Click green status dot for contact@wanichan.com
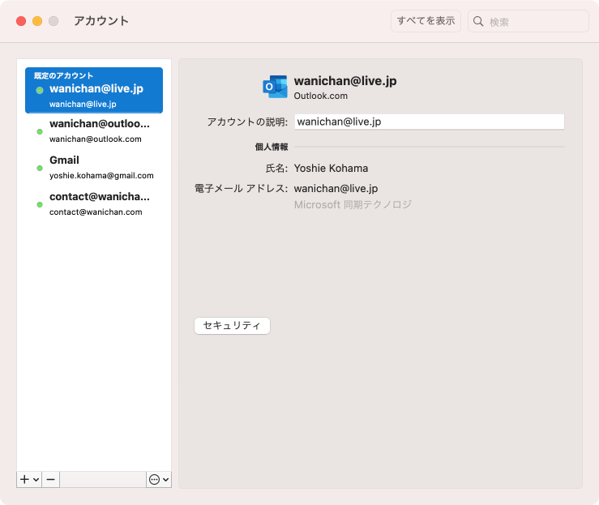The width and height of the screenshot is (599, 505). 40,205
